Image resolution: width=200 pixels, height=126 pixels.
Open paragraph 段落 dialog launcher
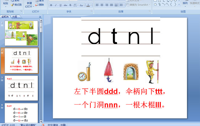point(149,11)
